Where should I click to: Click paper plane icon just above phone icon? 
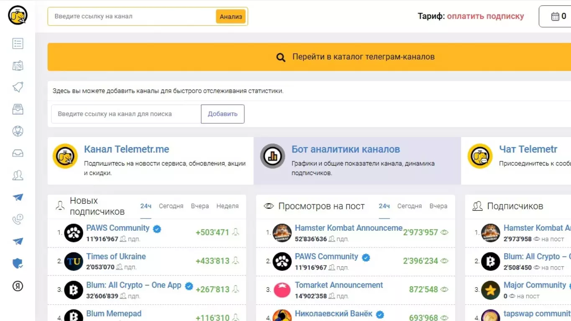(18, 197)
